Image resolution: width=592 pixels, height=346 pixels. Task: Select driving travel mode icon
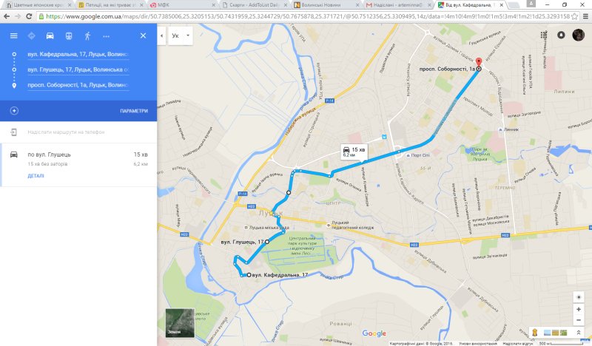coord(50,35)
